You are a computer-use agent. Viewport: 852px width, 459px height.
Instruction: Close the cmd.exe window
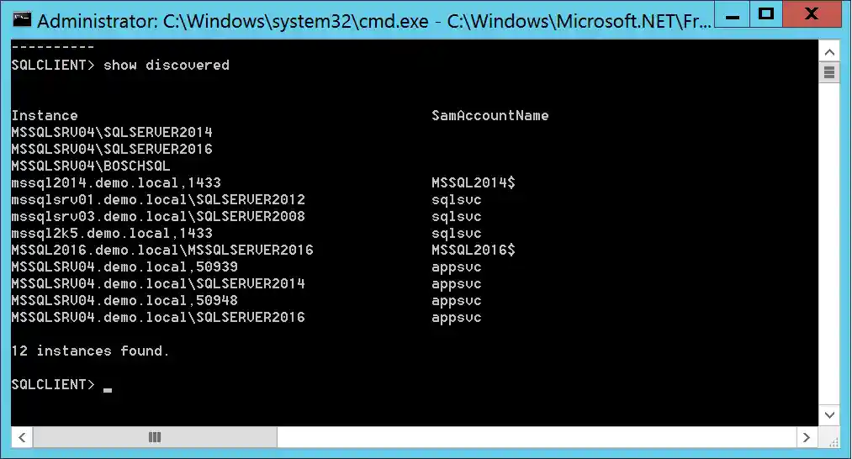tap(812, 14)
